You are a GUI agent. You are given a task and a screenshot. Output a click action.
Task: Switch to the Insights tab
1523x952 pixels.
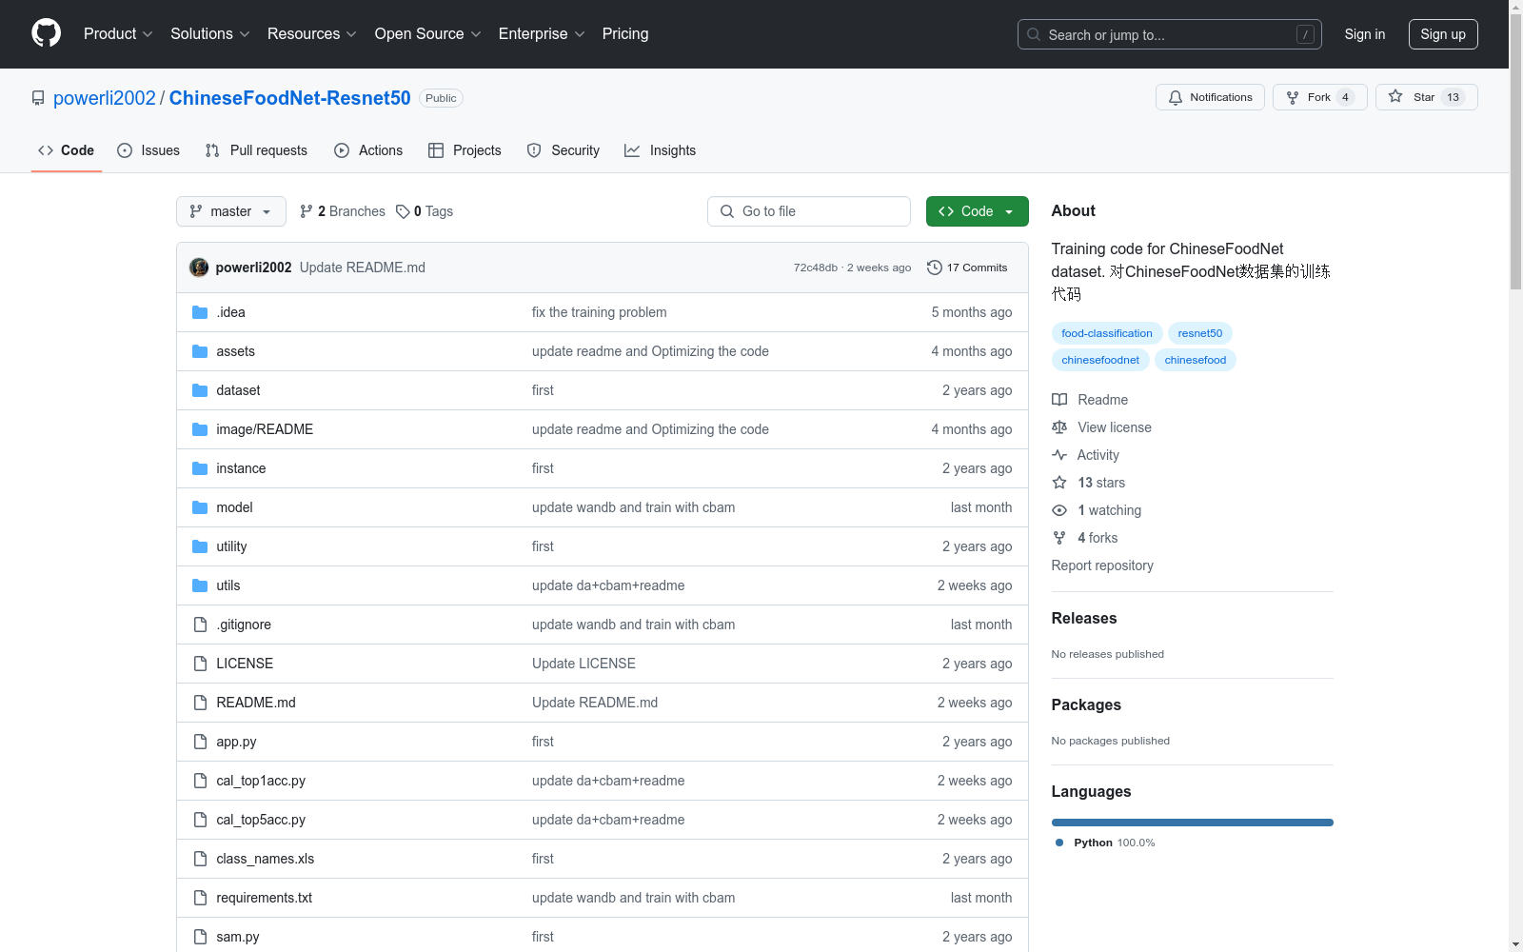click(x=661, y=150)
